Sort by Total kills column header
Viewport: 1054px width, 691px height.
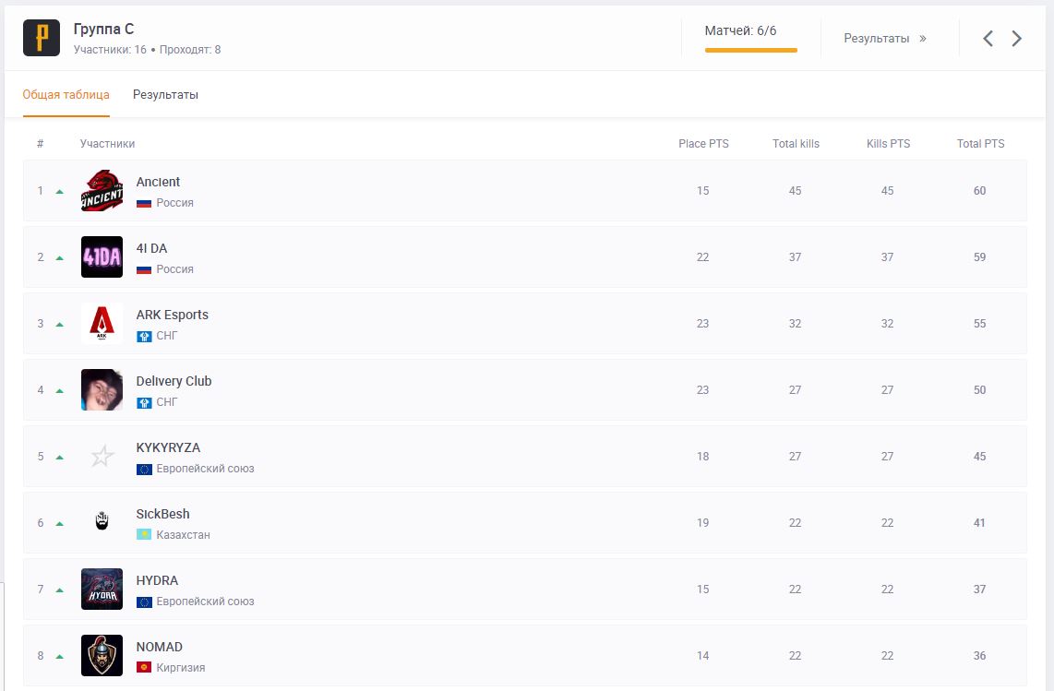[796, 144]
